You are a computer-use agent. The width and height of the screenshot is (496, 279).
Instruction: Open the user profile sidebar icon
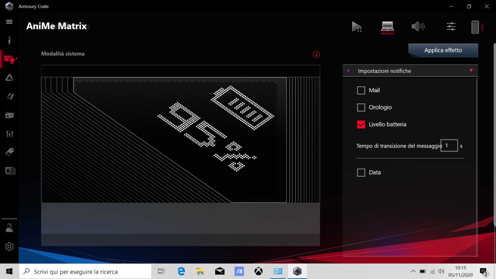coord(9,228)
